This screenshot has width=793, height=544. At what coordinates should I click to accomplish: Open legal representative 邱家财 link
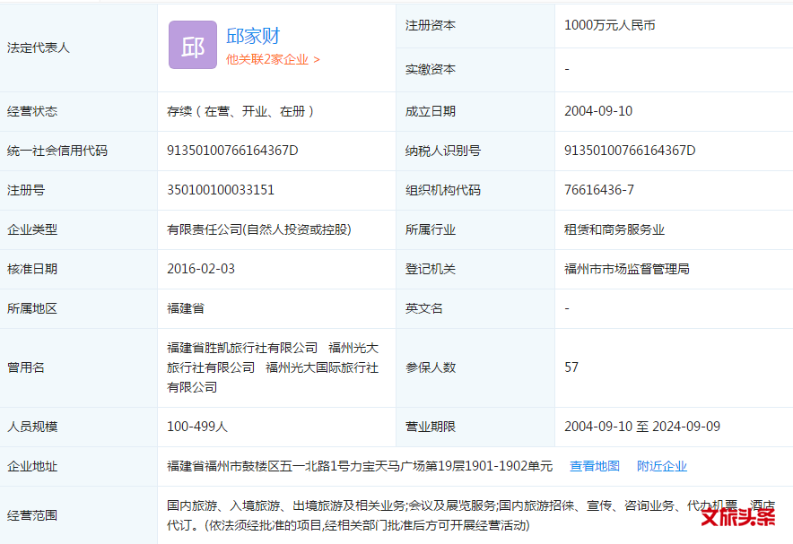coord(252,36)
